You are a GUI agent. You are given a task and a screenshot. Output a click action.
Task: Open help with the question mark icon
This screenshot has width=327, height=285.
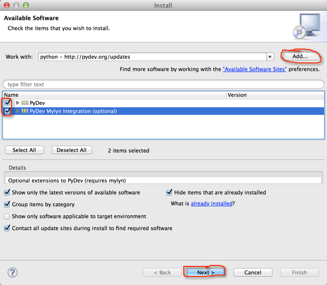[12, 273]
